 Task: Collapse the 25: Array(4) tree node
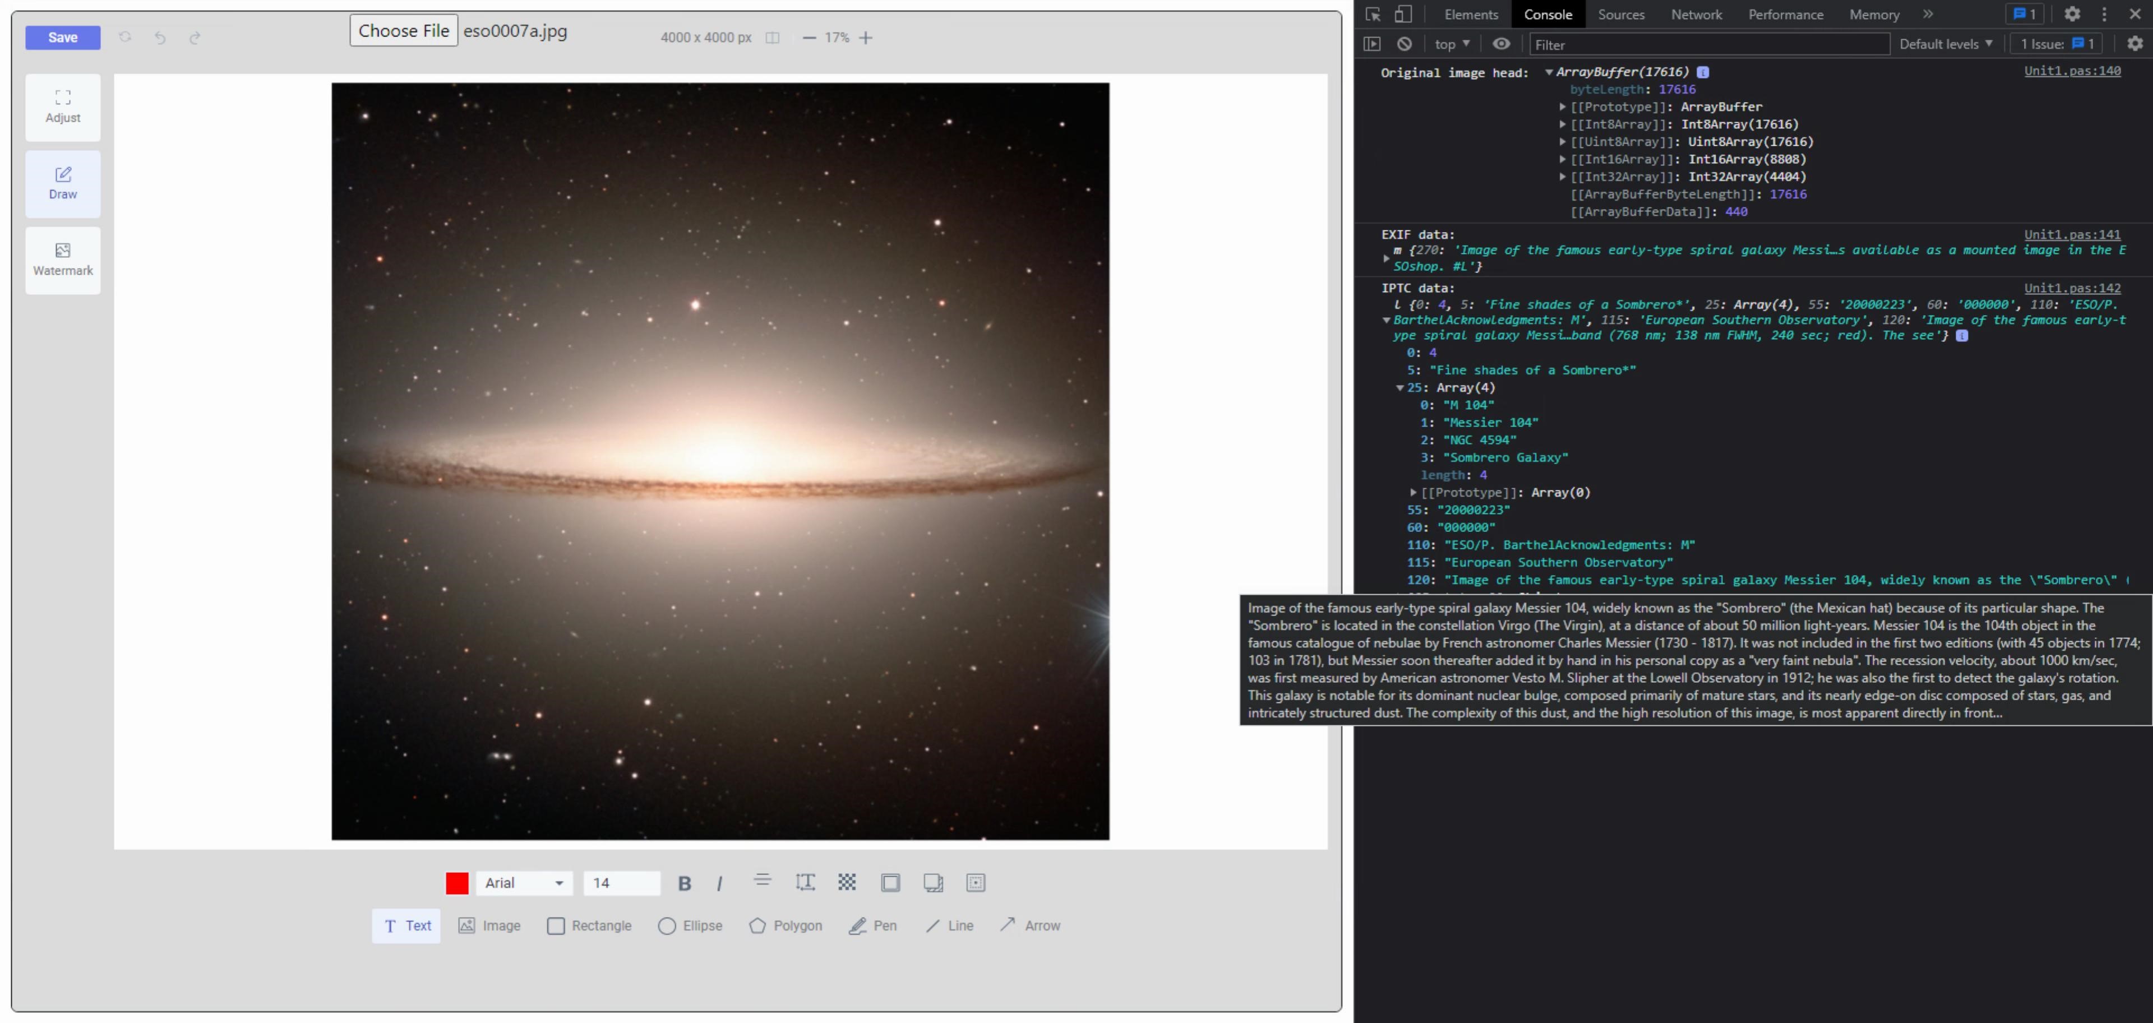(x=1400, y=388)
